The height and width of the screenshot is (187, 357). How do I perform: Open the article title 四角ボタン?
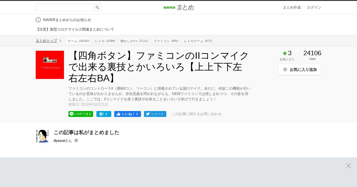pyautogui.click(x=159, y=67)
